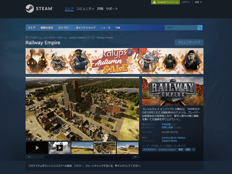Play the first video thumbnail

point(37,148)
